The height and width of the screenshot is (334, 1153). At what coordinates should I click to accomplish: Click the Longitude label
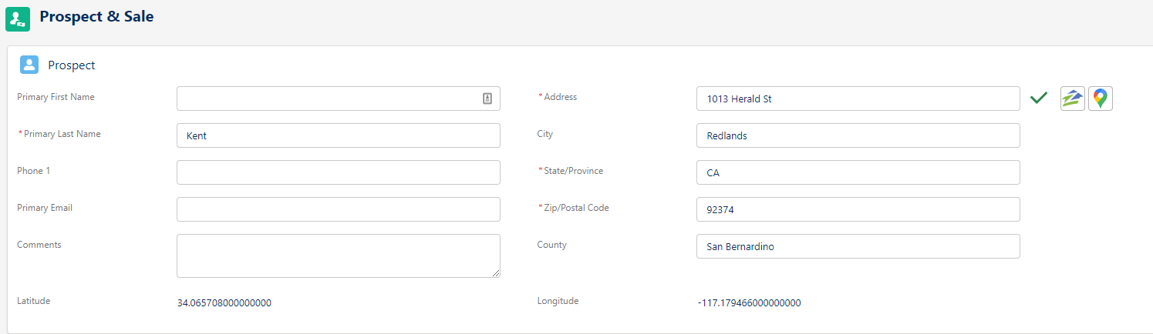[558, 301]
